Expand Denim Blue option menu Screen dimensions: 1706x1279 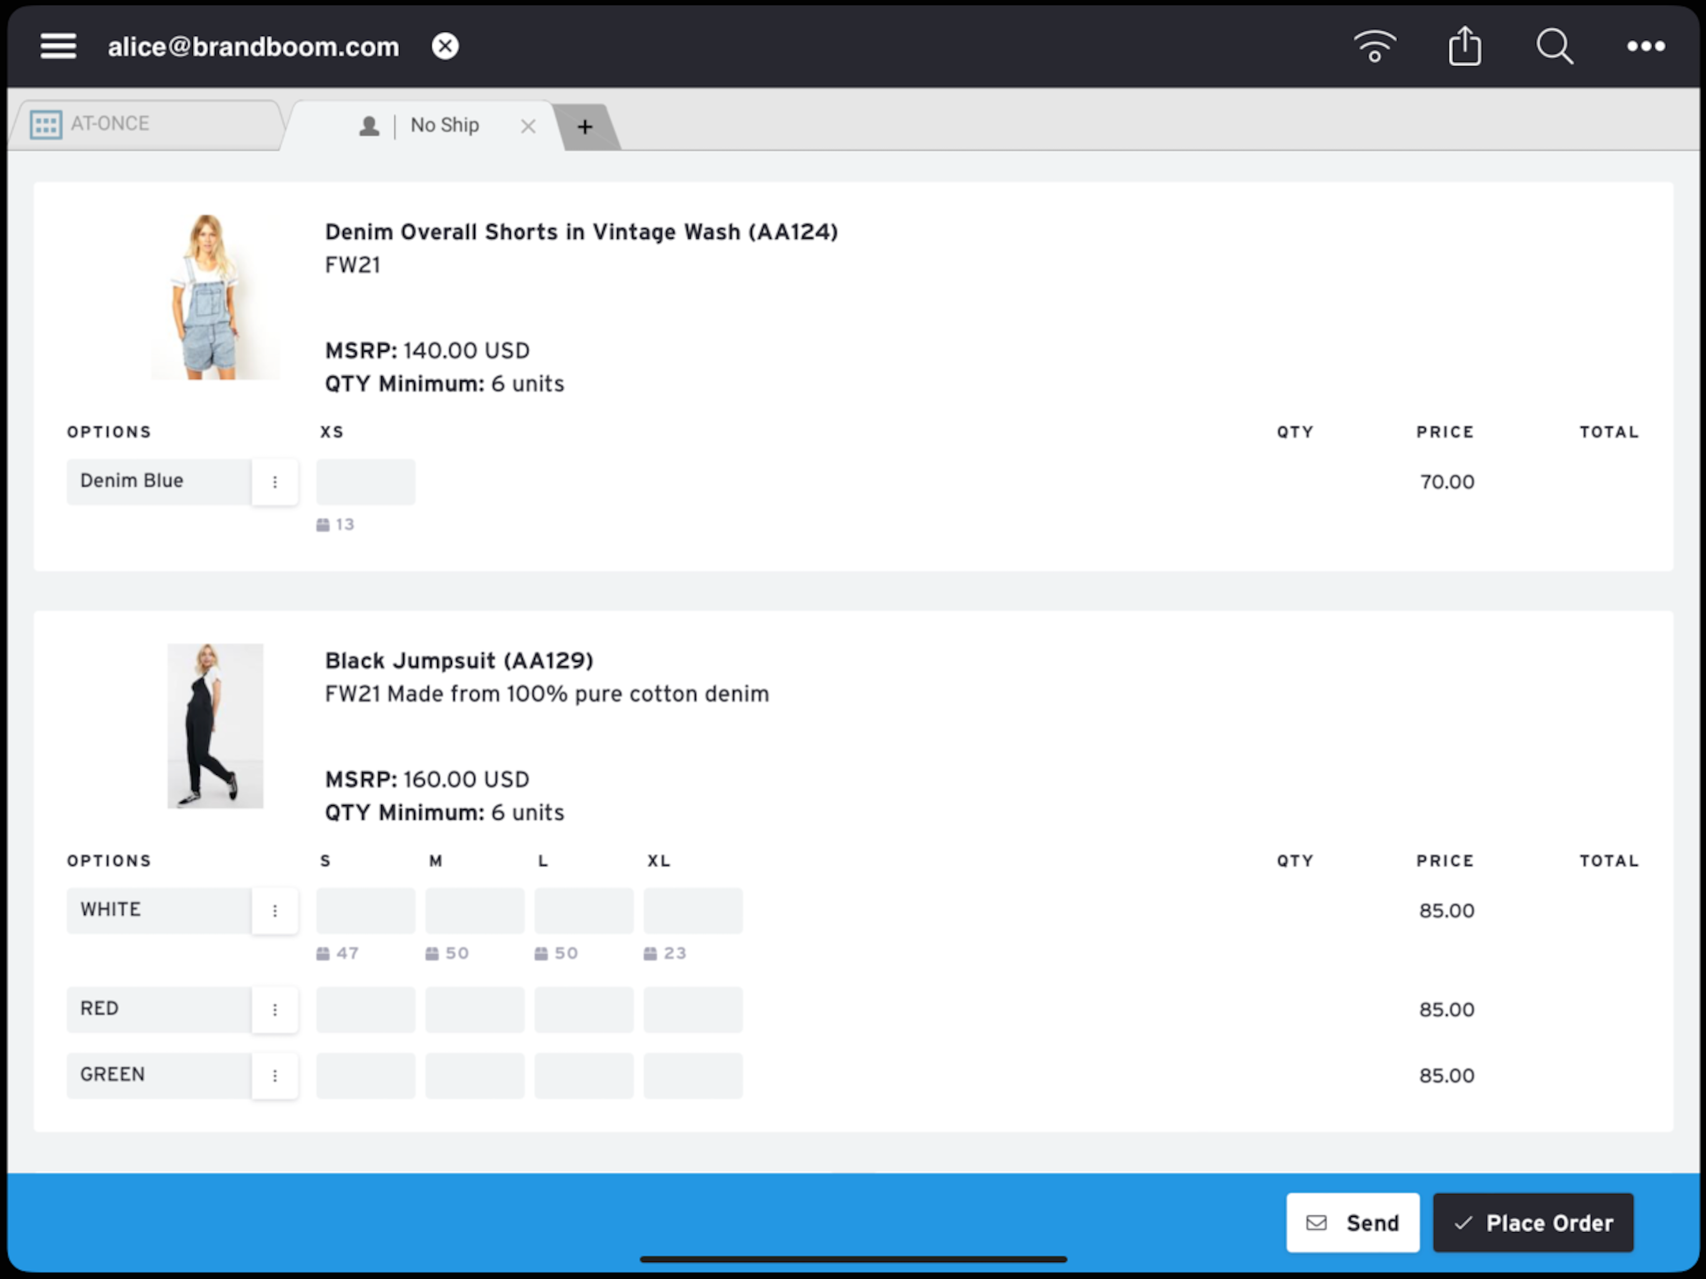[x=275, y=482]
